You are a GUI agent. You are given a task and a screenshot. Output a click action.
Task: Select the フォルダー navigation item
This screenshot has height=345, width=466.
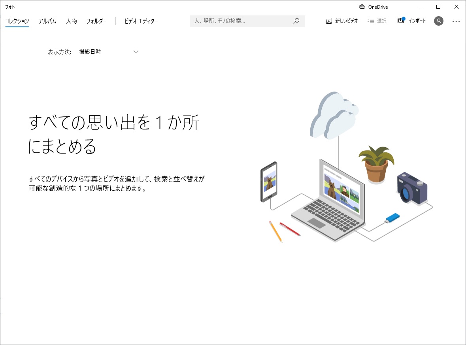tap(96, 21)
